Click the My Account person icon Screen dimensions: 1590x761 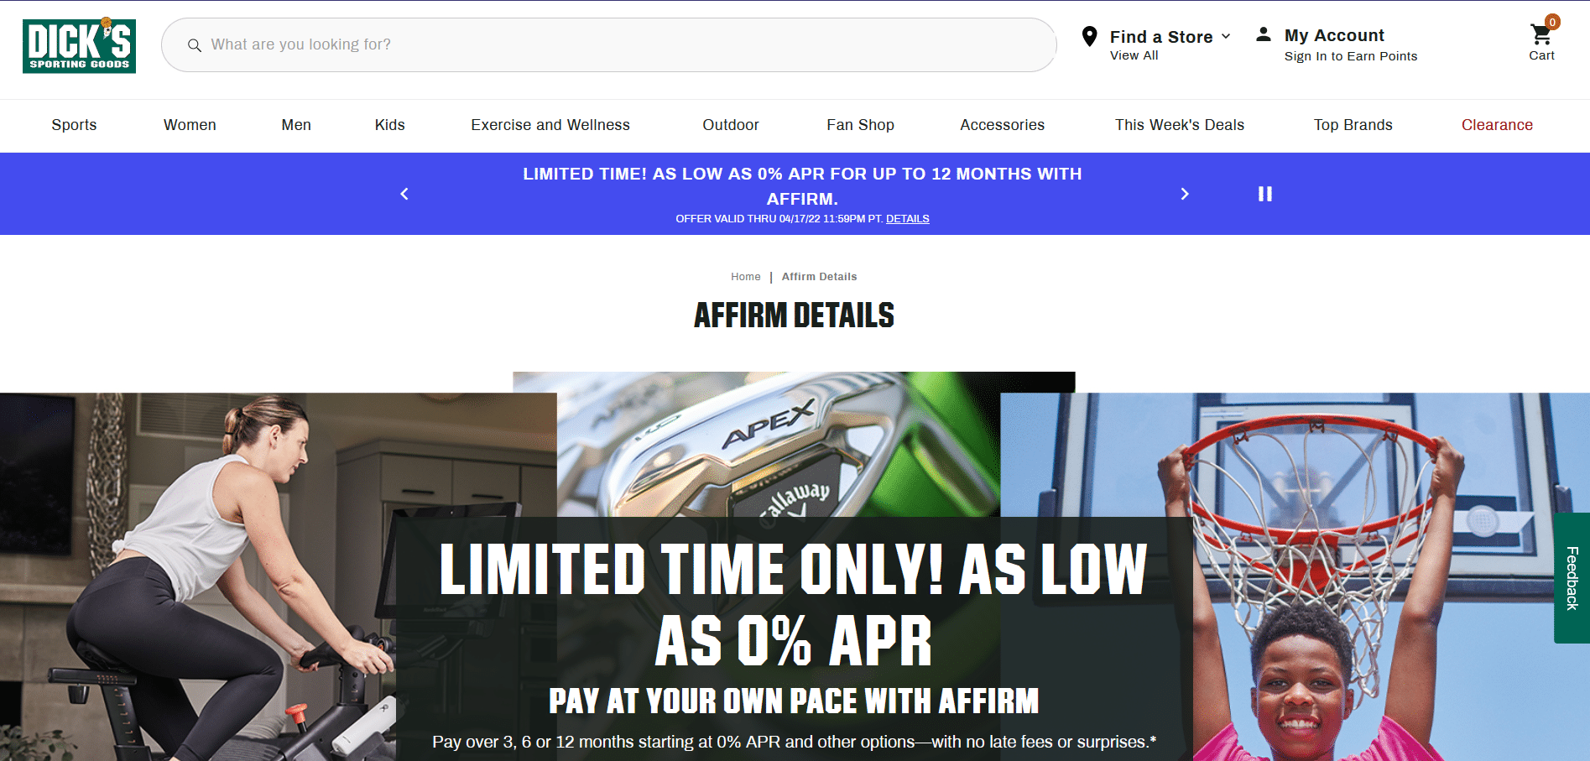(1263, 34)
